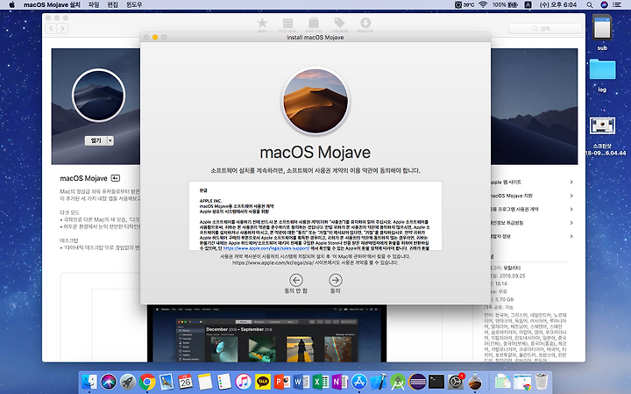Open the input source 'A' menu
Image resolution: width=631 pixels, height=394 pixels.
(528, 5)
